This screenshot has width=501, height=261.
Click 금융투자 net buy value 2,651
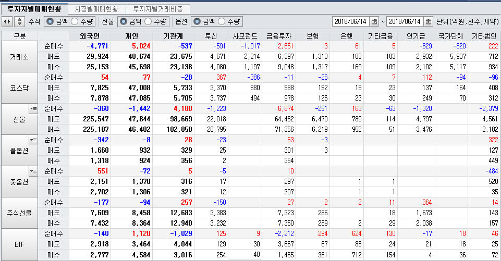pyautogui.click(x=285, y=46)
